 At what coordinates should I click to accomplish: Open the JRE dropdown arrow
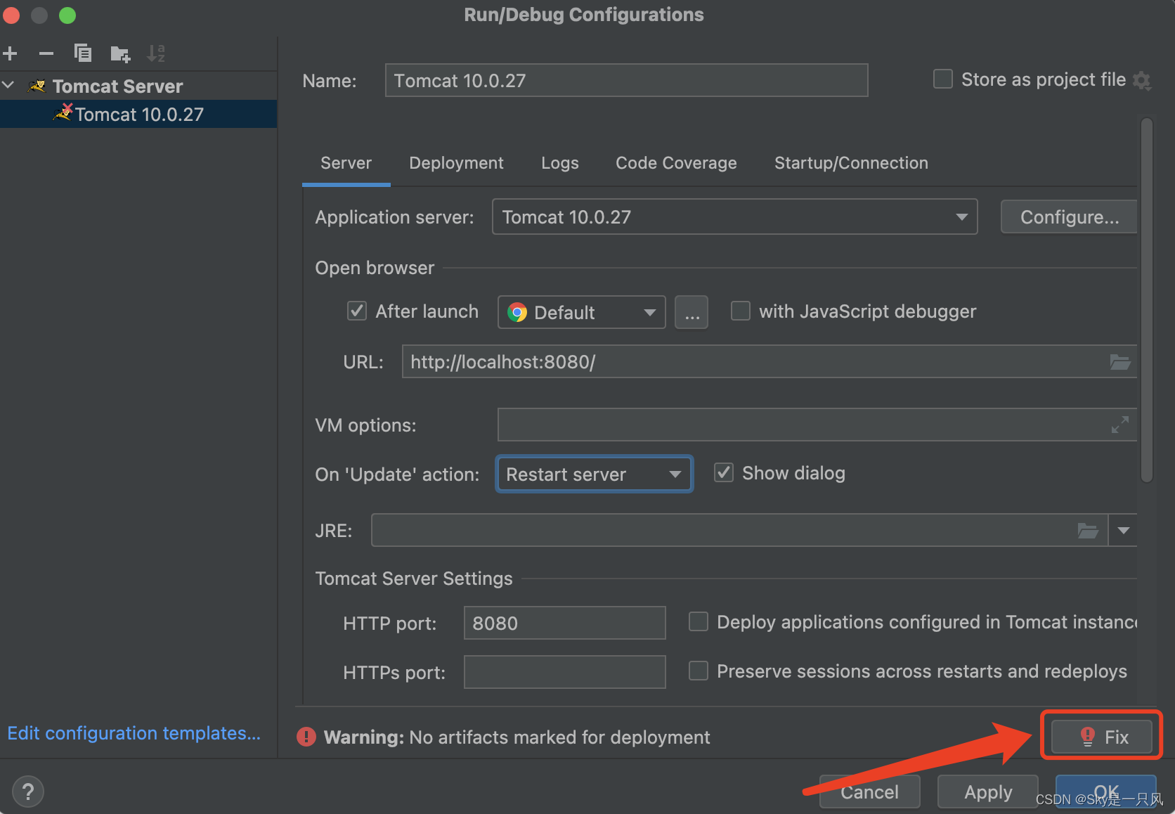point(1123,531)
